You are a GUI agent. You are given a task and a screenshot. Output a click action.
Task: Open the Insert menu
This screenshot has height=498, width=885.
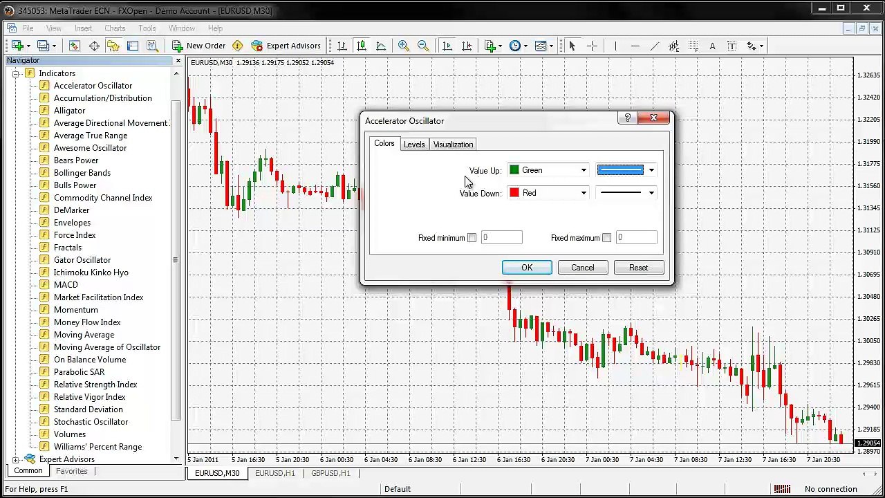point(83,28)
